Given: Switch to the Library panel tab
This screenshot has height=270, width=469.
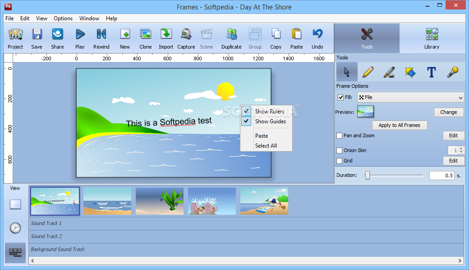Looking at the screenshot, I should tap(432, 39).
